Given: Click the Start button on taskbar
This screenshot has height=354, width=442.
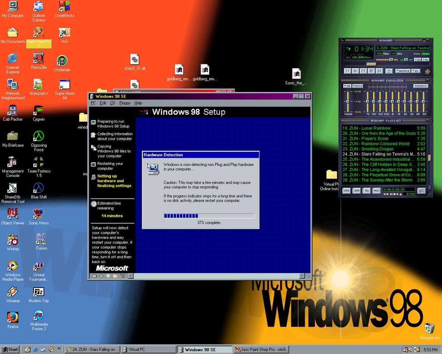Looking at the screenshot, I should point(10,349).
